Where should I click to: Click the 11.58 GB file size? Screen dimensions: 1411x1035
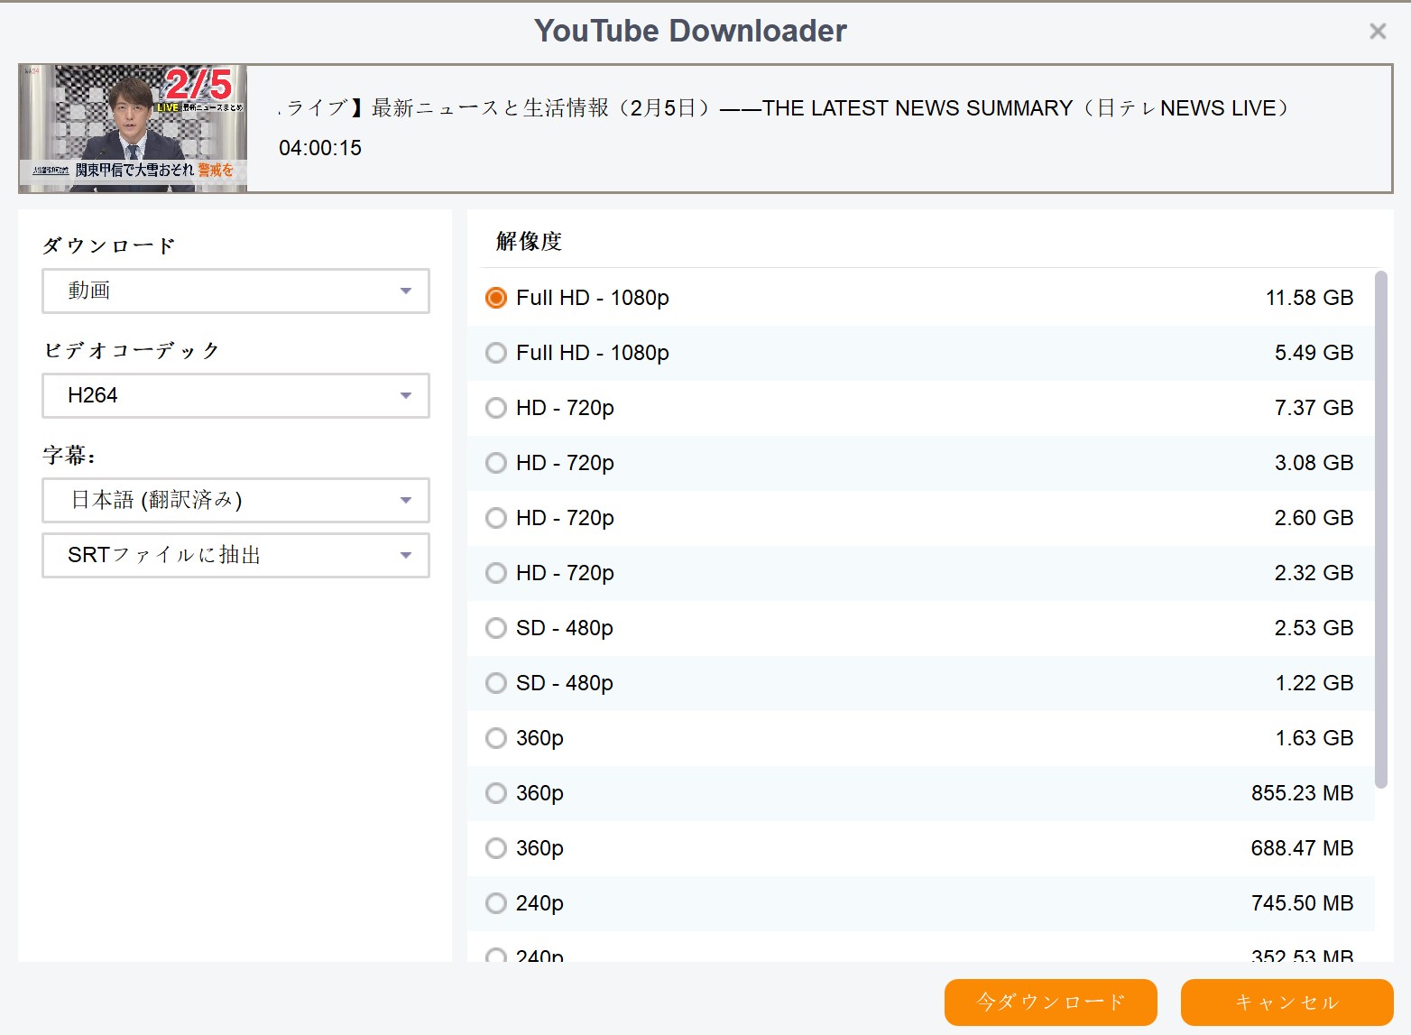pos(1309,298)
